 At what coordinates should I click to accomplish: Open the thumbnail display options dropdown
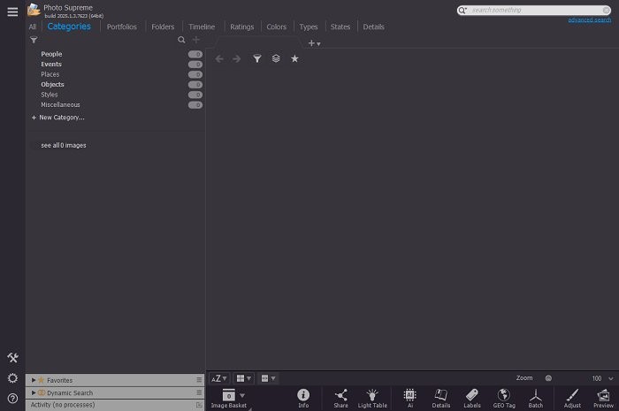269,378
